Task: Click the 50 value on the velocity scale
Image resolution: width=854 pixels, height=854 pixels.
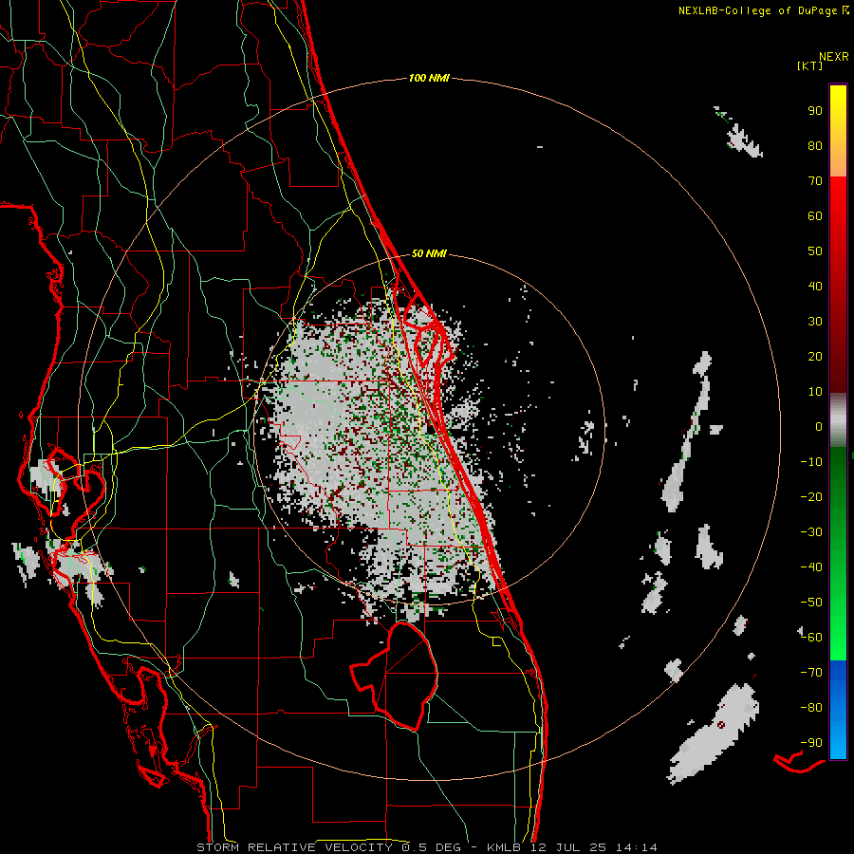Action: click(x=815, y=251)
